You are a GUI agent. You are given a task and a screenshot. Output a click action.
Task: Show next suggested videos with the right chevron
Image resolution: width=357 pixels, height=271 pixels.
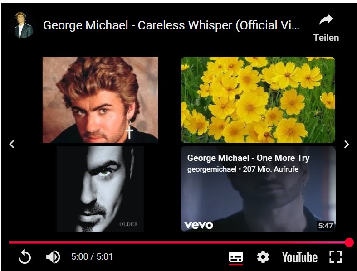point(347,144)
